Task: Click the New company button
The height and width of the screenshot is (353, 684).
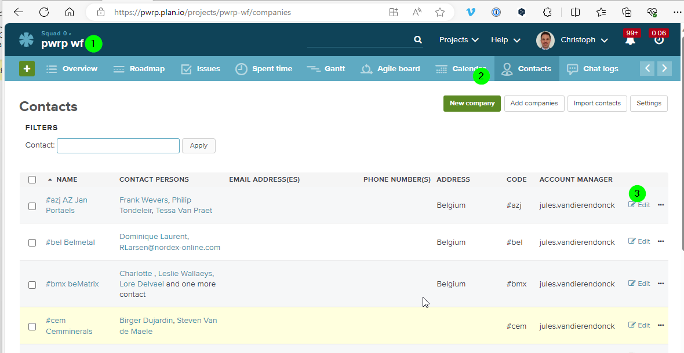Action: tap(472, 104)
